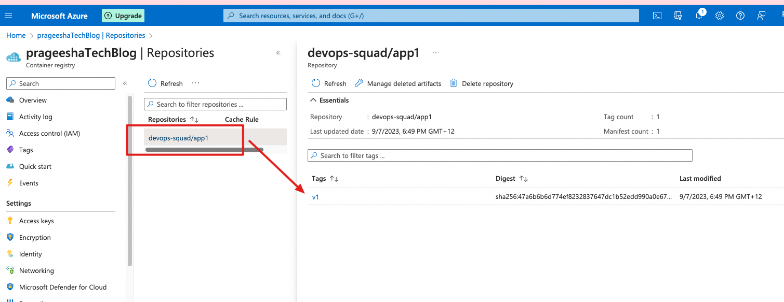Refresh the repositories list

(x=165, y=83)
